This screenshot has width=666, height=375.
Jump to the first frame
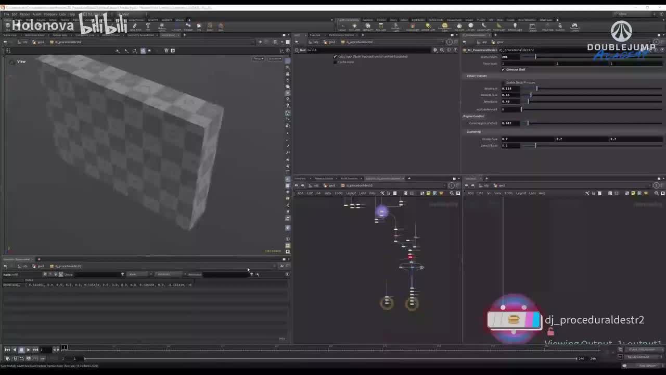click(x=7, y=349)
